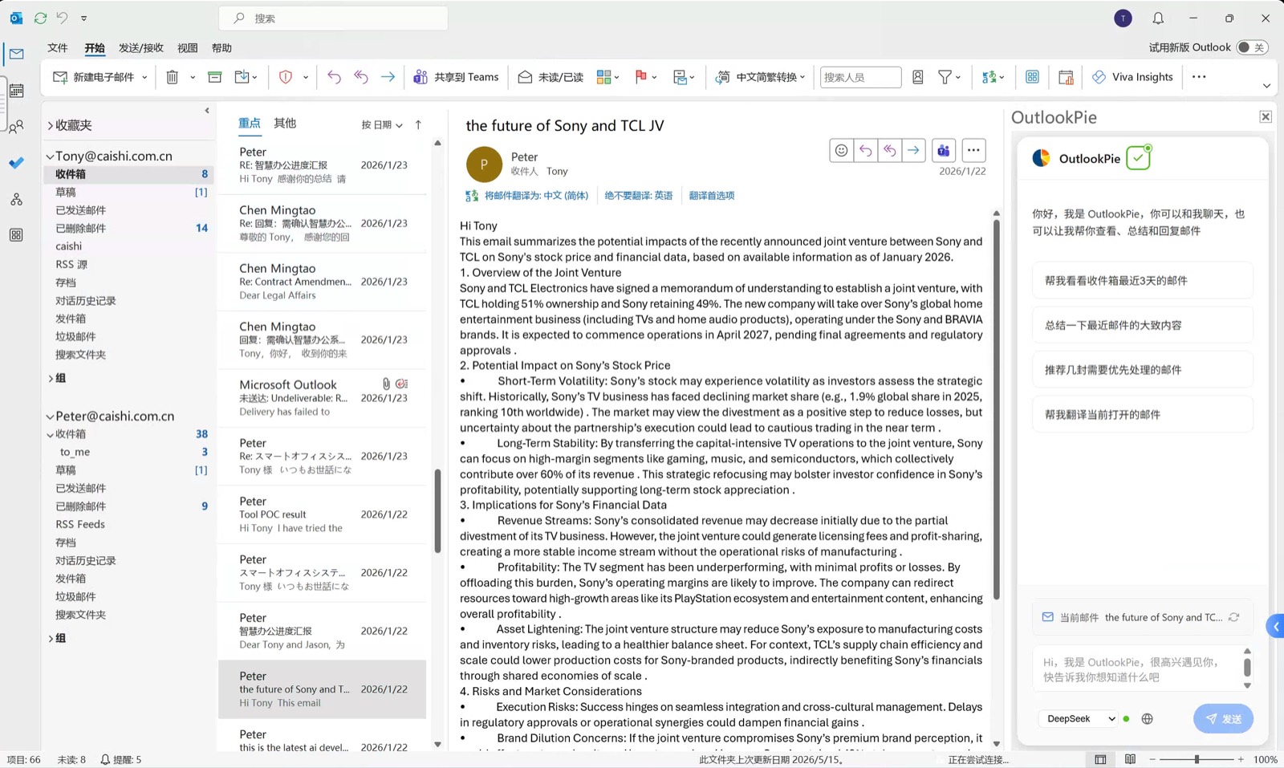Viewport: 1284px width, 768px height.
Task: Click the Forward arrow in ribbon
Action: tap(388, 77)
